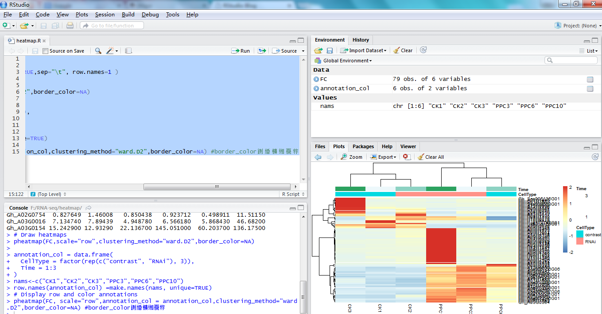Expand the annotation_col data object
Screen dimensions: 602x314
[316, 88]
